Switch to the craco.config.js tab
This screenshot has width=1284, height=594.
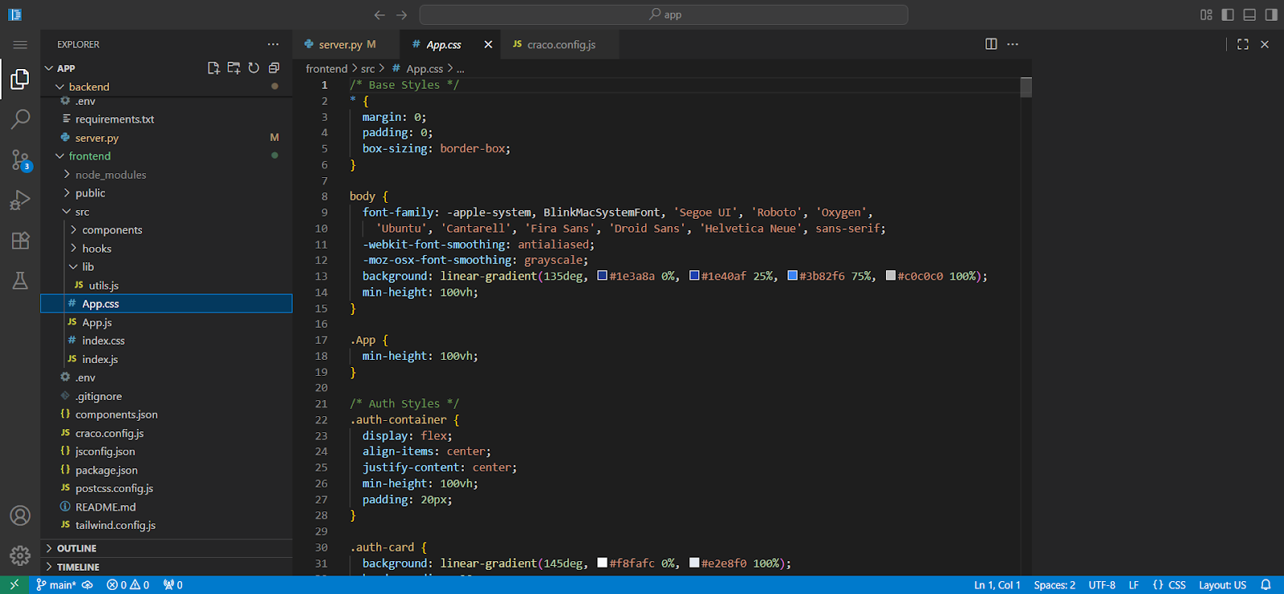coord(561,44)
